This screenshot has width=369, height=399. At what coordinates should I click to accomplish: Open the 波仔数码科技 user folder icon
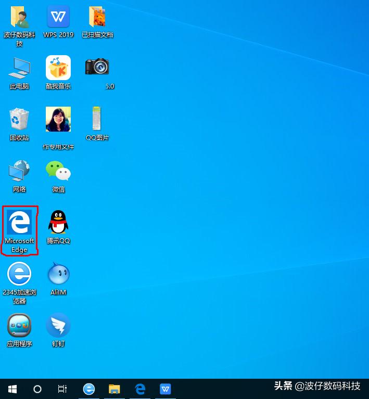(x=19, y=17)
